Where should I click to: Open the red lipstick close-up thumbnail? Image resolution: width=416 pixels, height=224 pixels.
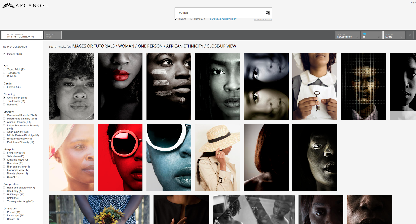[x=120, y=86]
